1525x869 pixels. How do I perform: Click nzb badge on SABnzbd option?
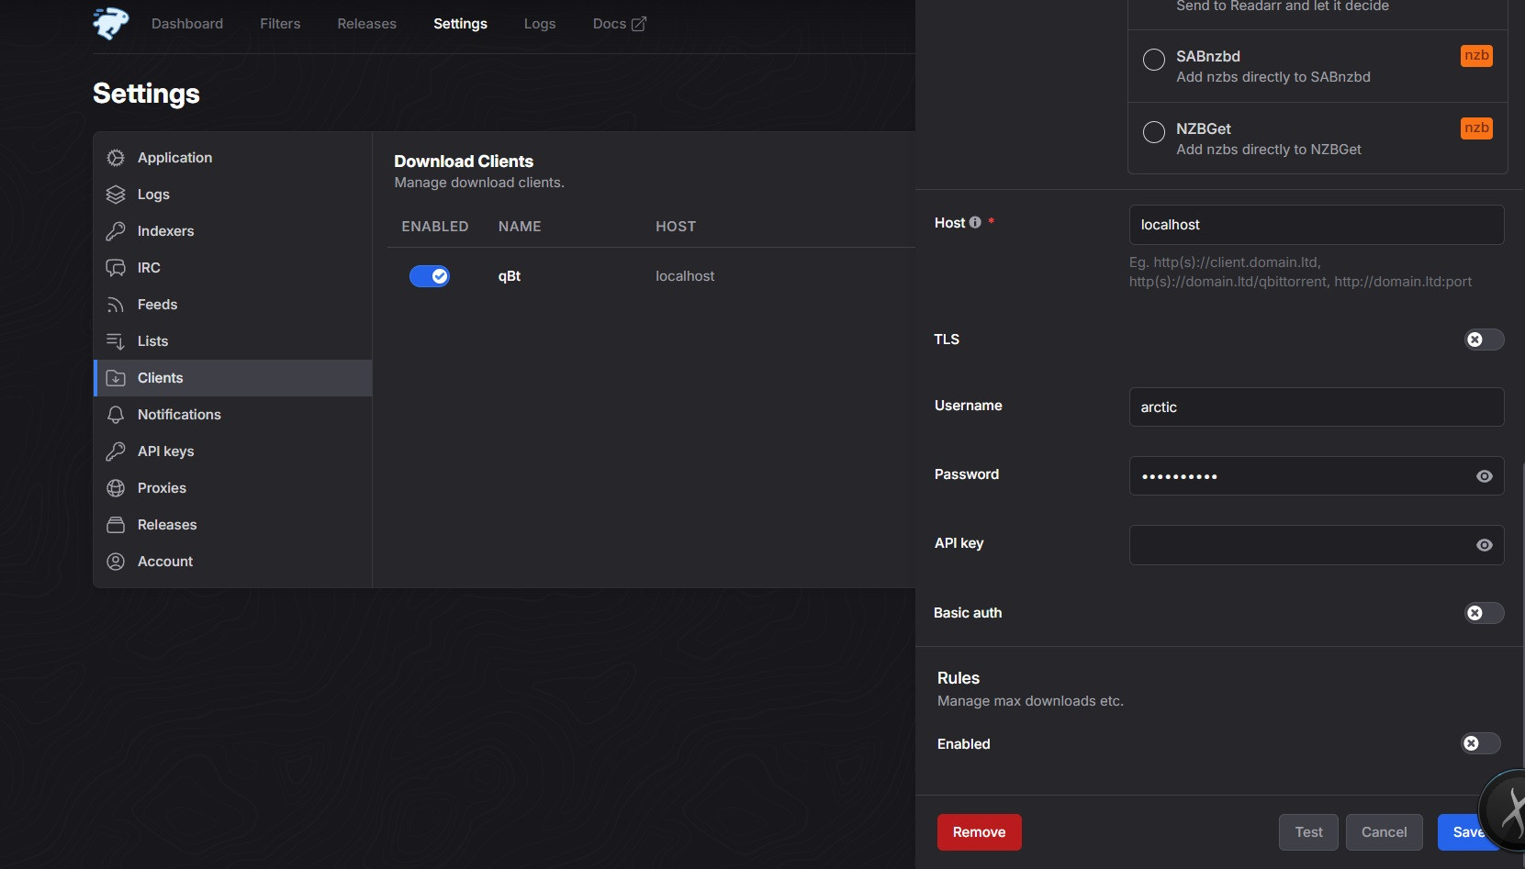[x=1476, y=56]
